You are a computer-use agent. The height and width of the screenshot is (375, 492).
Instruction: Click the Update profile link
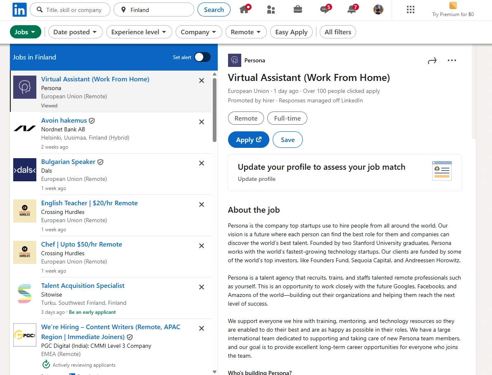pyautogui.click(x=257, y=179)
